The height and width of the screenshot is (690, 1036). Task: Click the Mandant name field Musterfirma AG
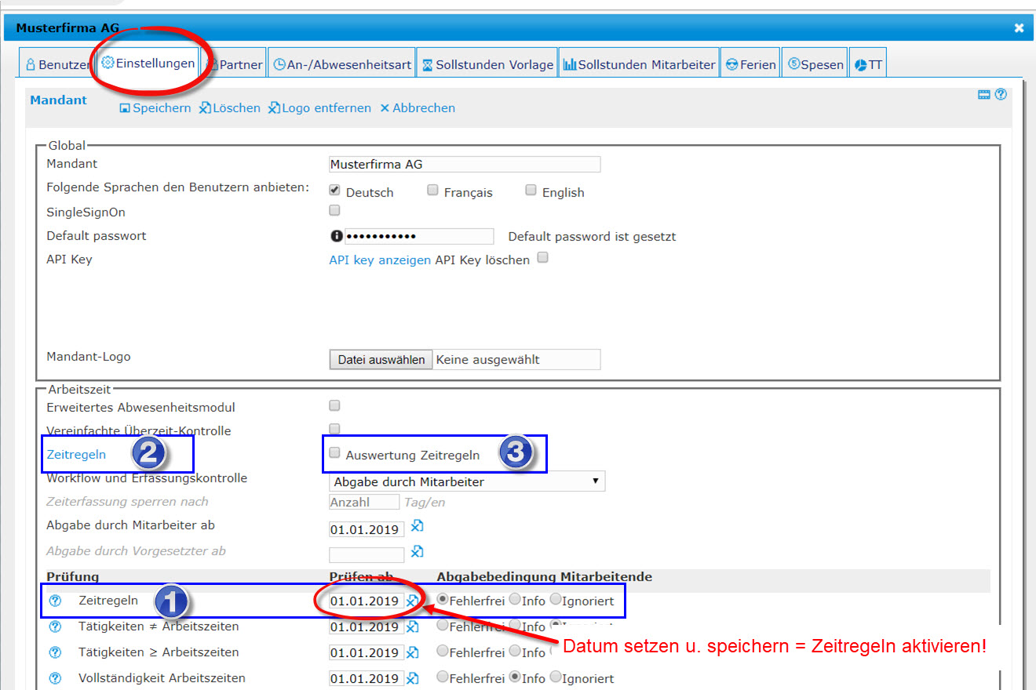[465, 165]
